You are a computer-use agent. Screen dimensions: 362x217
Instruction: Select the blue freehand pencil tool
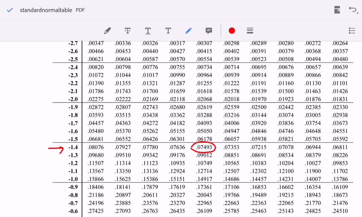coord(188,31)
